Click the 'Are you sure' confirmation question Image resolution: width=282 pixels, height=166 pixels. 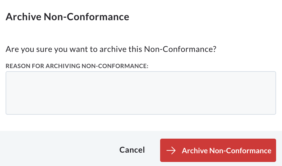point(111,49)
